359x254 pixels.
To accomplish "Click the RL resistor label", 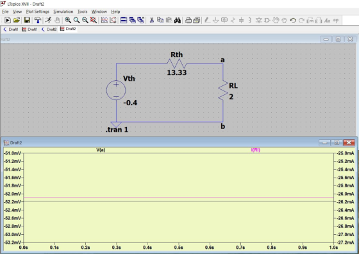I will point(233,86).
